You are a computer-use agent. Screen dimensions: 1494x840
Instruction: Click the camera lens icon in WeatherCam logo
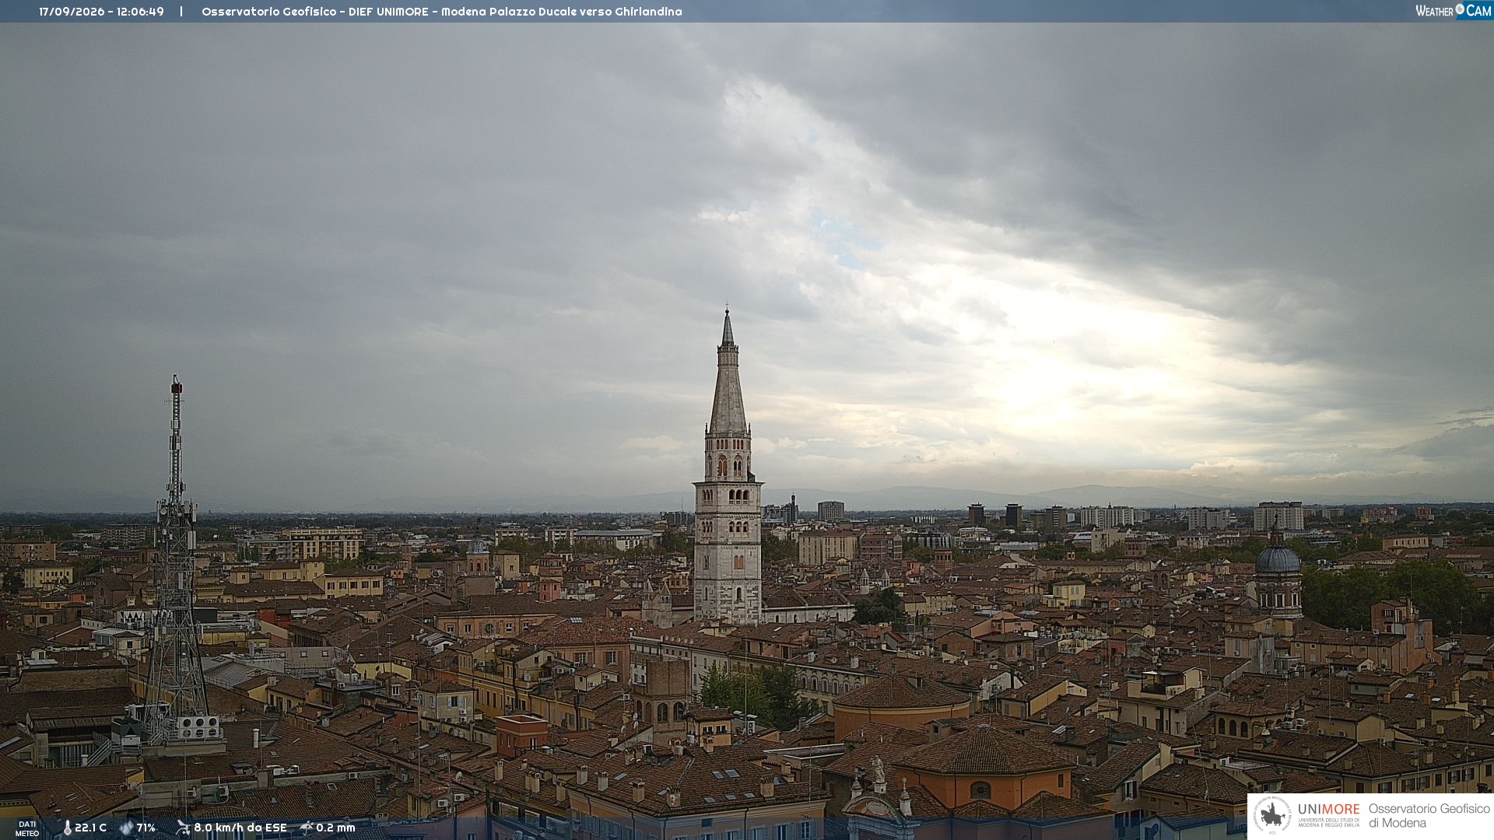coord(1460,9)
